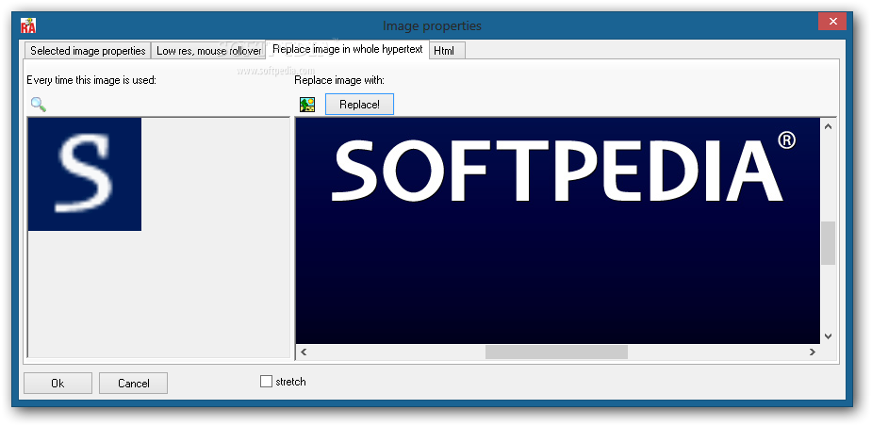Click the 'Replace image with:' label
The image size is (872, 426).
[x=339, y=80]
